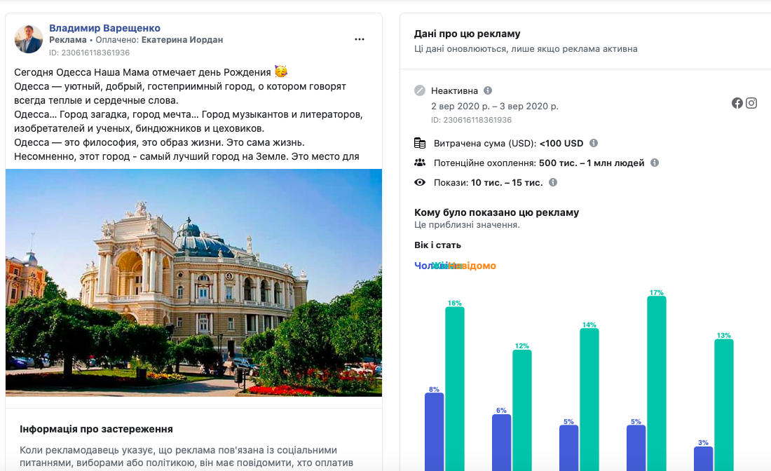Toggle the blue Чоловіки legend item
Viewport: 771px width, 471px height.
pyautogui.click(x=421, y=266)
